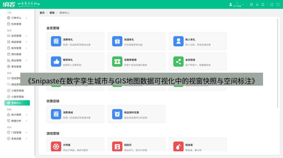Click the download icon in header
283x158 pixels.
[x=257, y=4]
